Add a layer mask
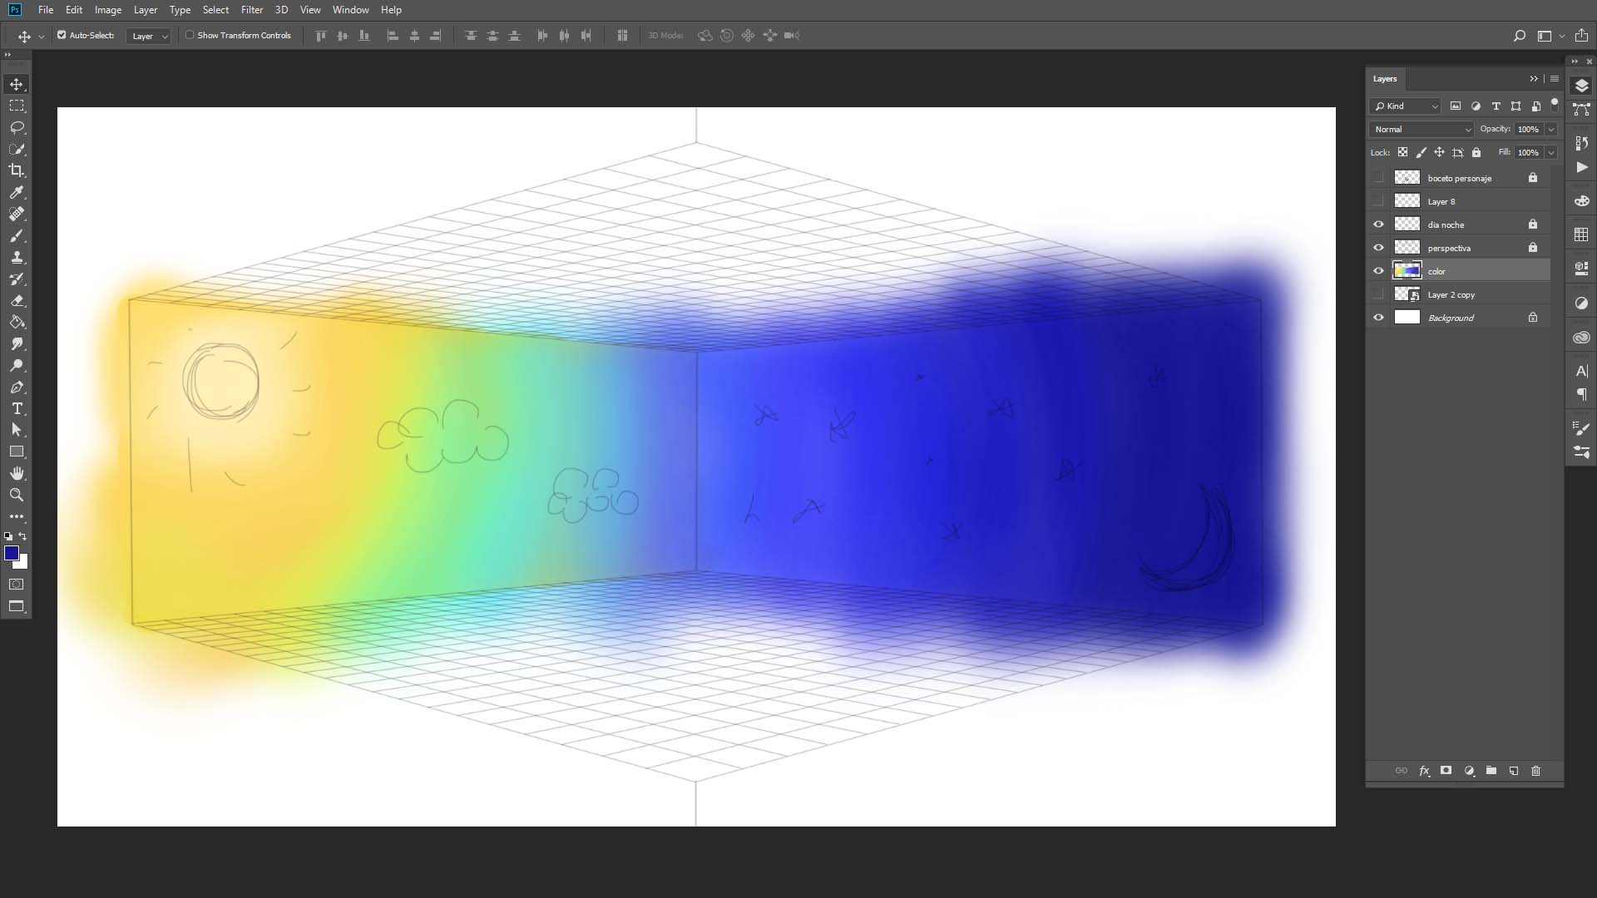 pos(1446,771)
